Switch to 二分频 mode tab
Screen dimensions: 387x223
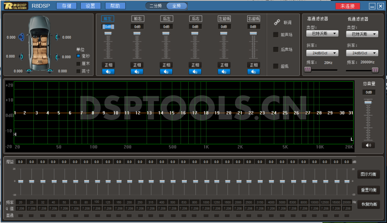155,6
